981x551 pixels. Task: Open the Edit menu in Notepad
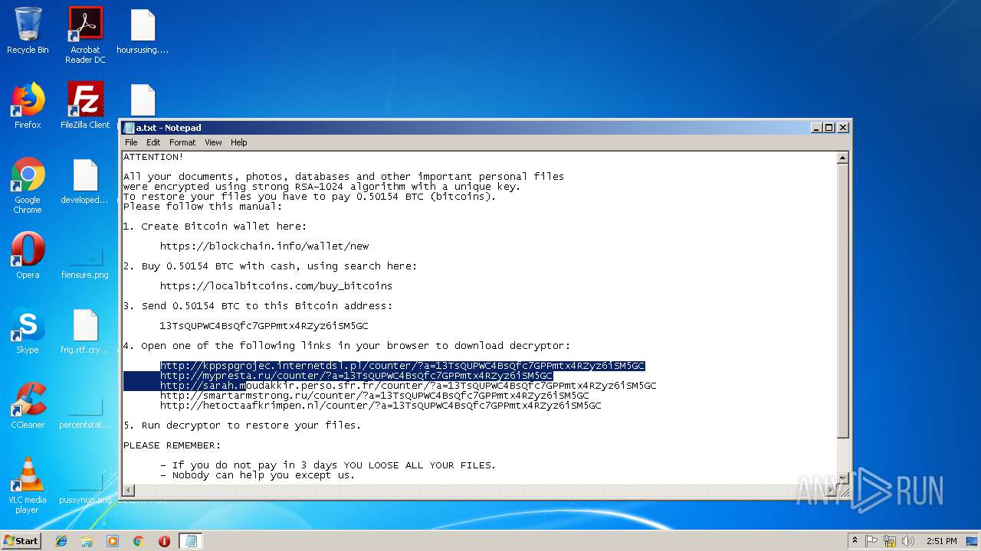tap(153, 142)
